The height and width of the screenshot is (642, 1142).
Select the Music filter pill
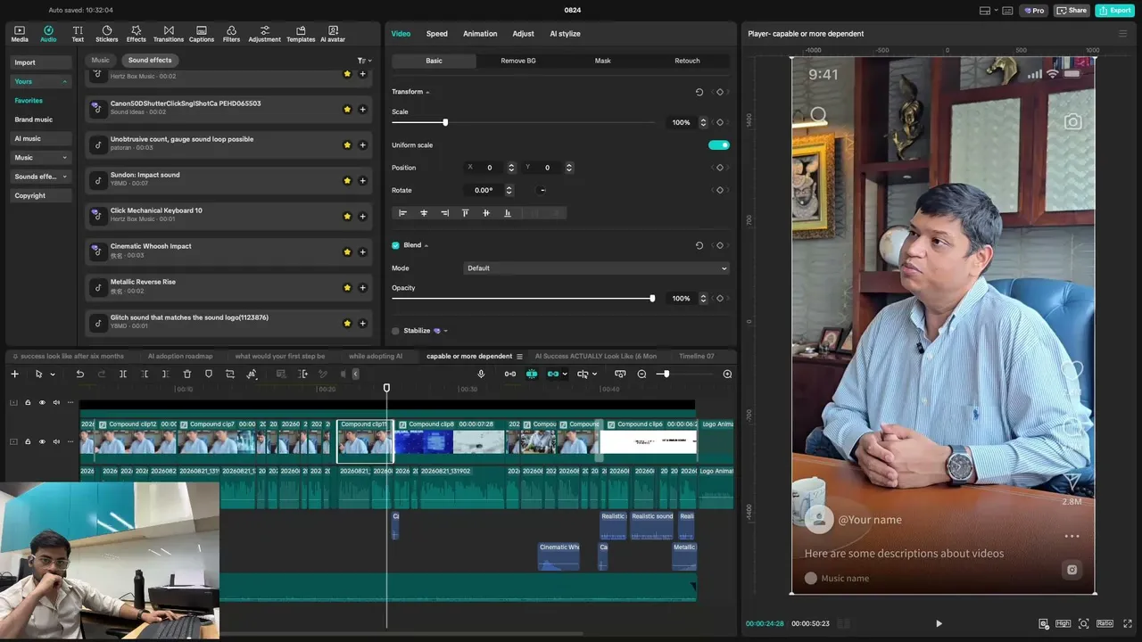coord(100,61)
